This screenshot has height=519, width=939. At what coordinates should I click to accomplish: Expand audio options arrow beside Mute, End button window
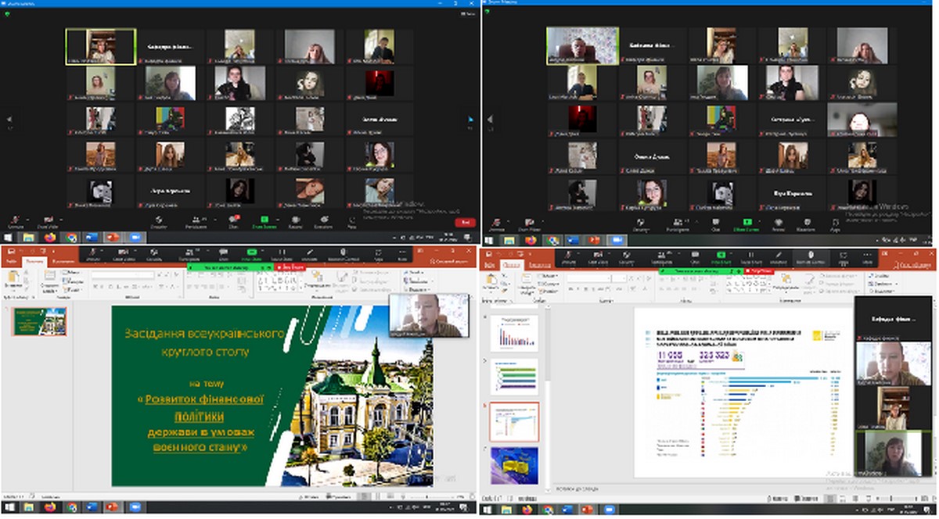27,220
